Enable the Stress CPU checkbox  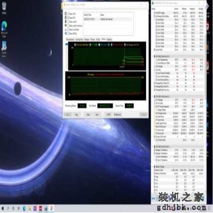pyautogui.click(x=68, y=14)
